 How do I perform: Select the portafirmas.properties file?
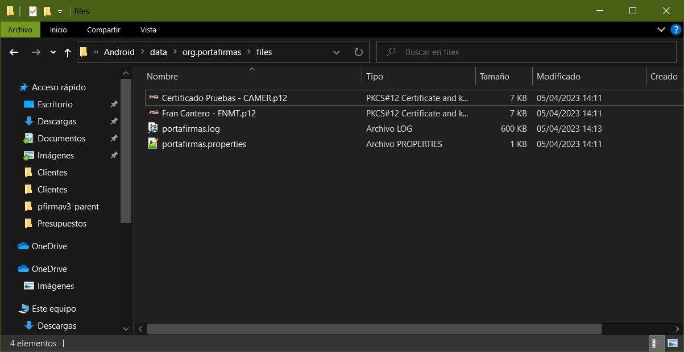pyautogui.click(x=204, y=144)
